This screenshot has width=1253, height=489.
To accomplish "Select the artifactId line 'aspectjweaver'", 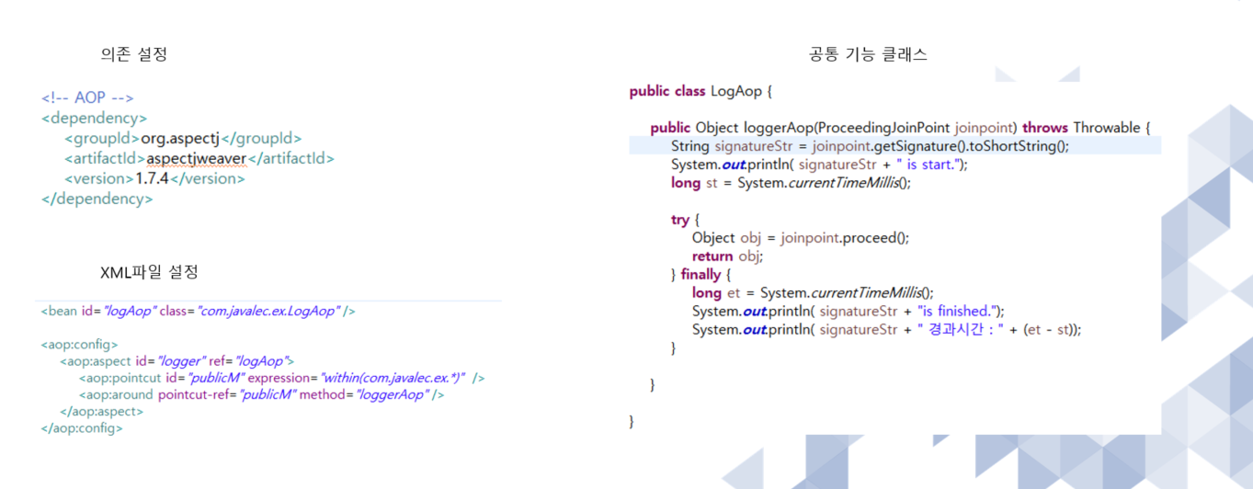I will 199,158.
